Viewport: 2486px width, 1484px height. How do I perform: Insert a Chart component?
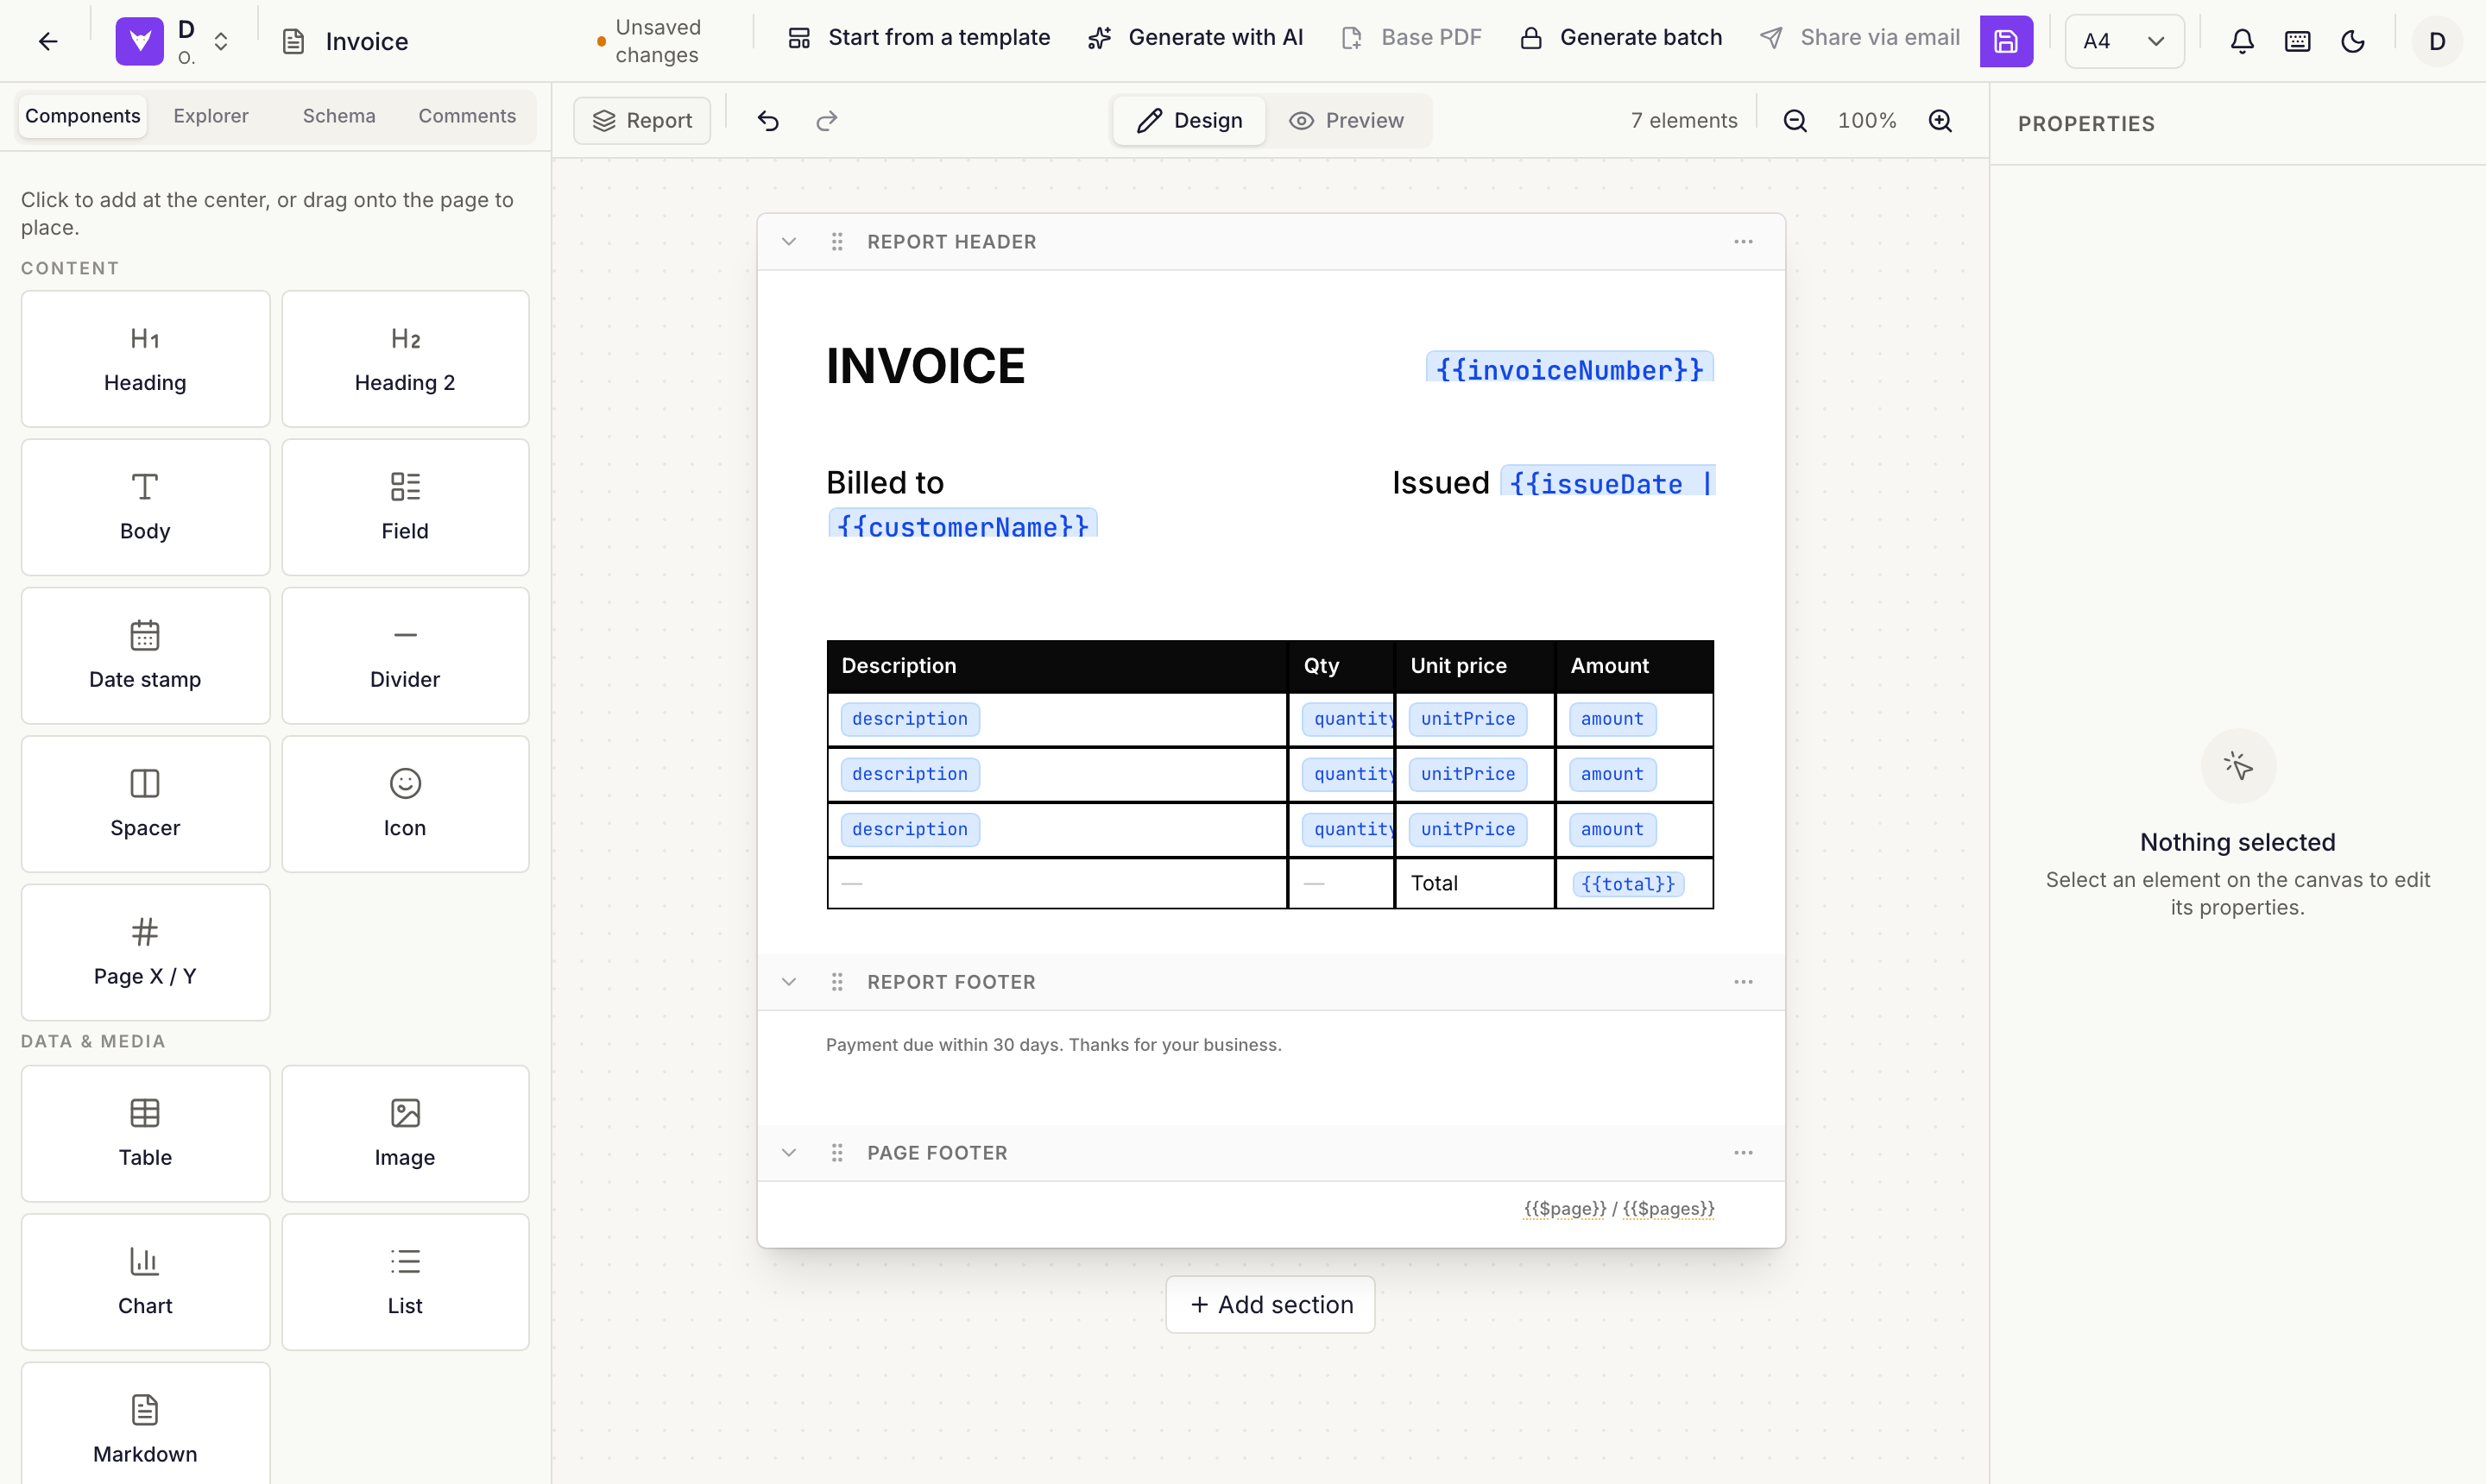(145, 1282)
